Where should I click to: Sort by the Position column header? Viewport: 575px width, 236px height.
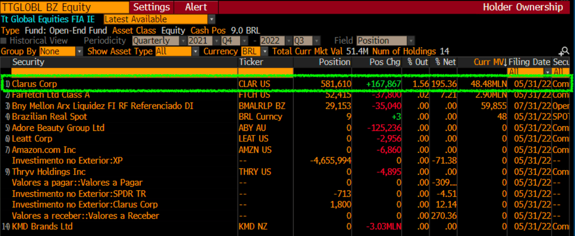(x=334, y=62)
